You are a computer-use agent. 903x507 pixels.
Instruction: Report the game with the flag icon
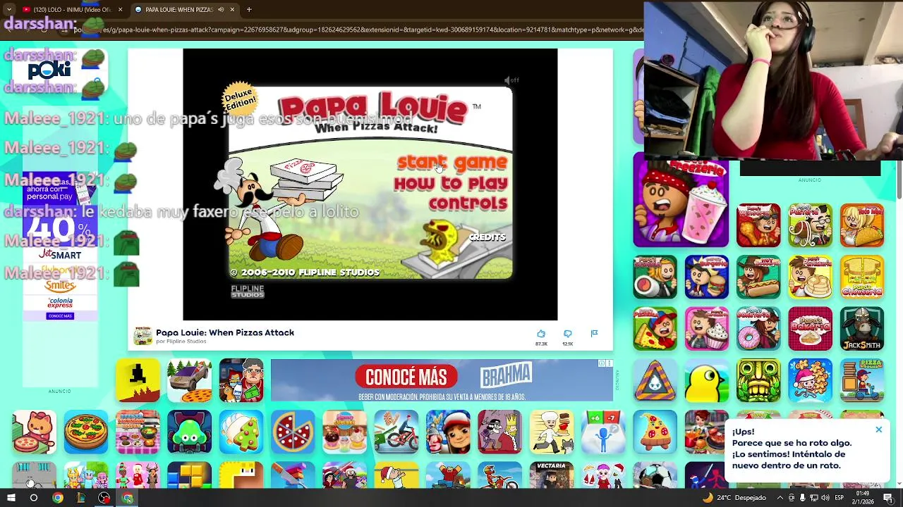click(x=594, y=334)
